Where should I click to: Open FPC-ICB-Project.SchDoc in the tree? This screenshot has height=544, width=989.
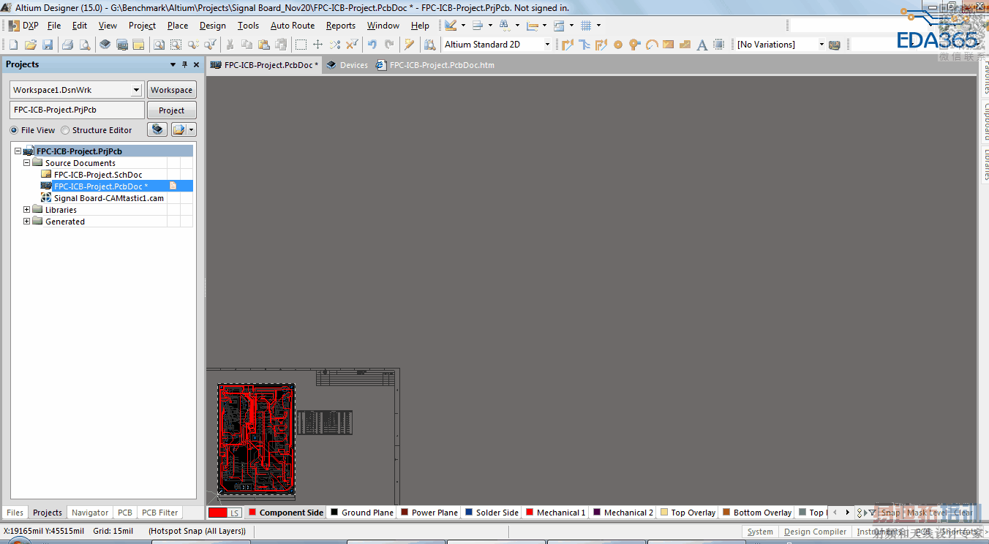coord(98,175)
